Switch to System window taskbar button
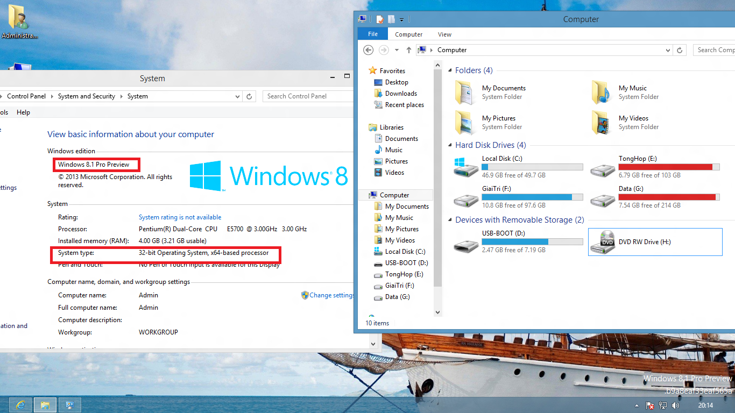 [70, 405]
